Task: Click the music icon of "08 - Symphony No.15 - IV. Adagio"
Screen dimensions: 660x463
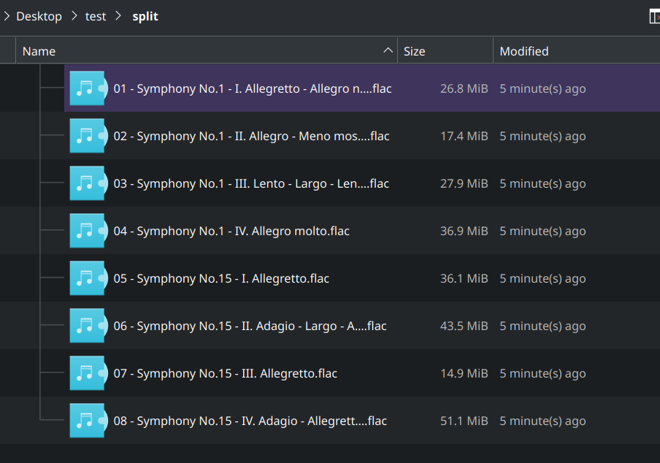Action: click(x=88, y=420)
